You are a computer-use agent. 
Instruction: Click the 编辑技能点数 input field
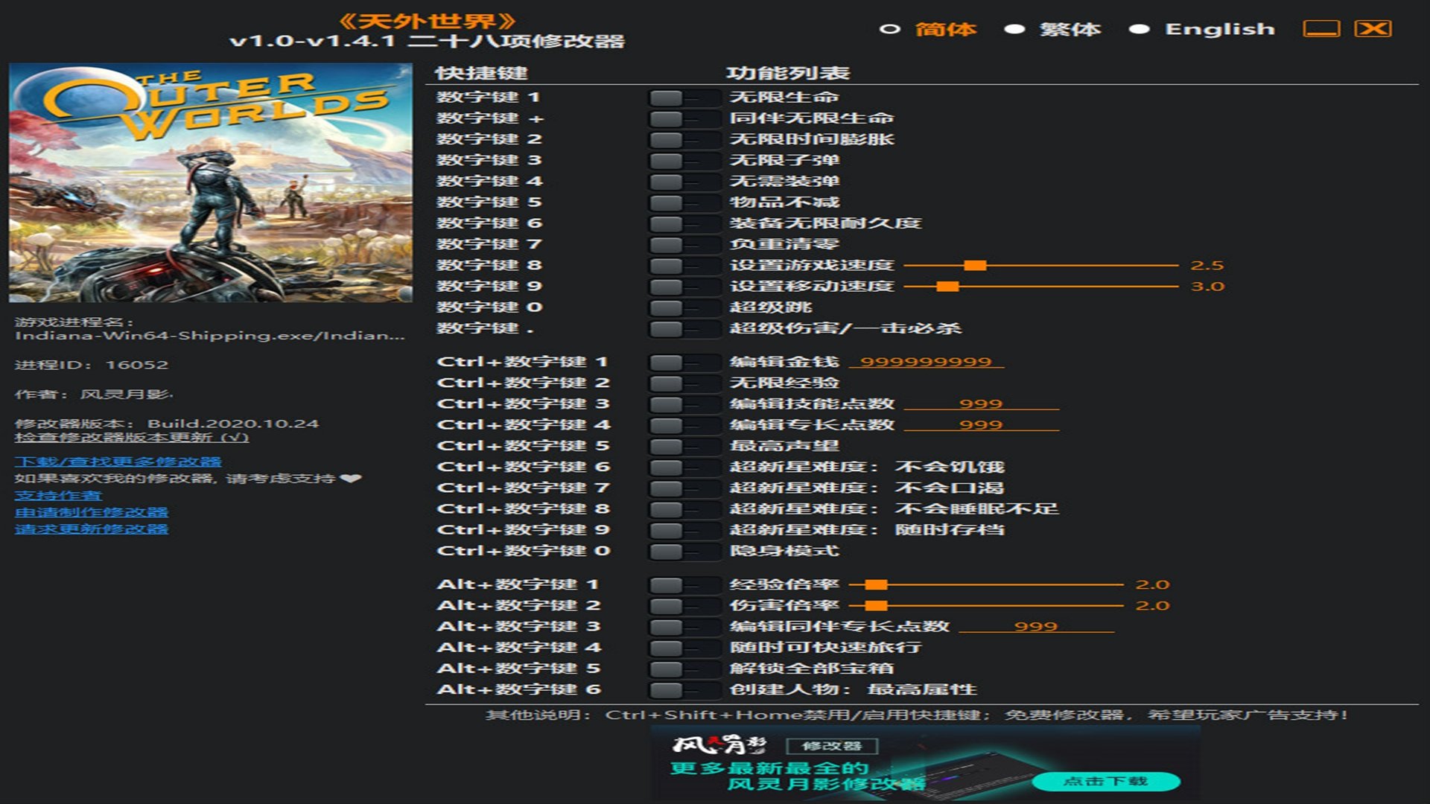click(x=980, y=404)
